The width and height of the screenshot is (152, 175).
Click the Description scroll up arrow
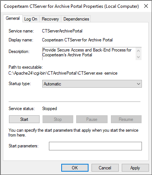pyautogui.click(x=139, y=51)
